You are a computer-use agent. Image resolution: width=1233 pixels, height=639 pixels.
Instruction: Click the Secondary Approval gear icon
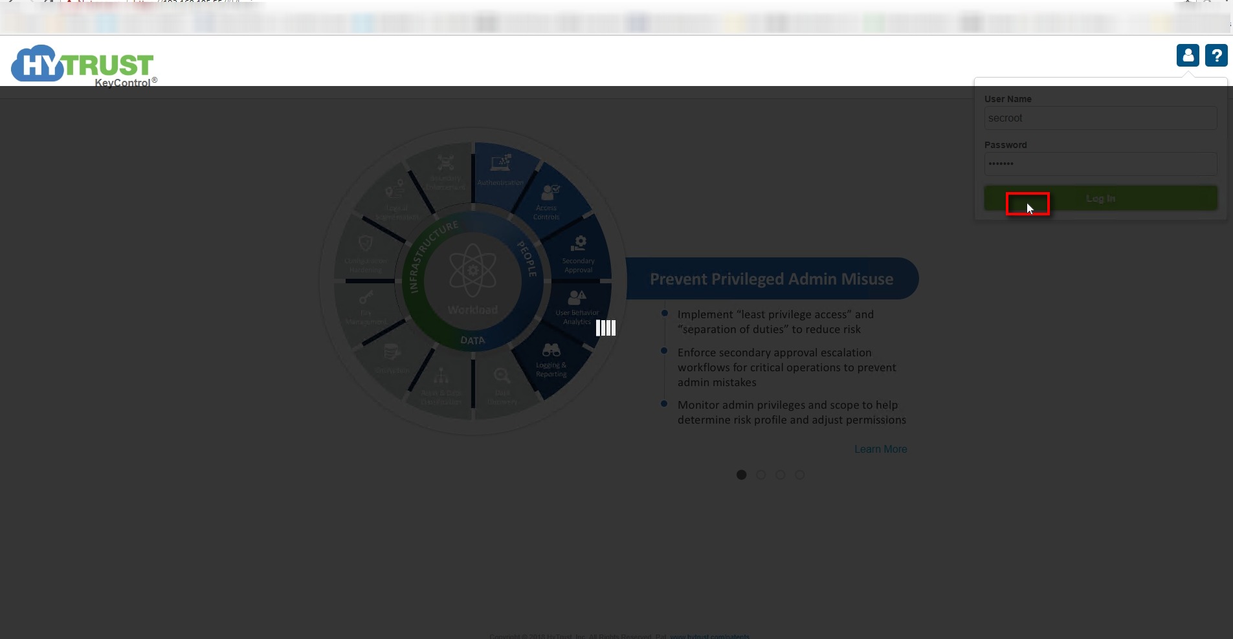click(x=579, y=244)
